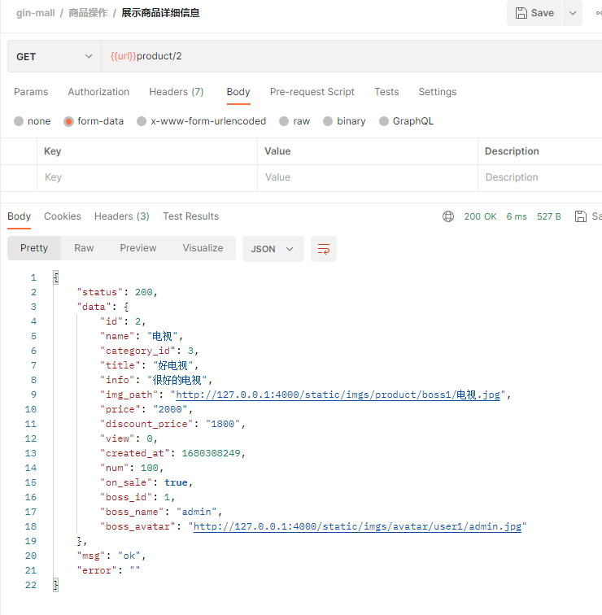Open the GET method dropdown

pos(55,57)
